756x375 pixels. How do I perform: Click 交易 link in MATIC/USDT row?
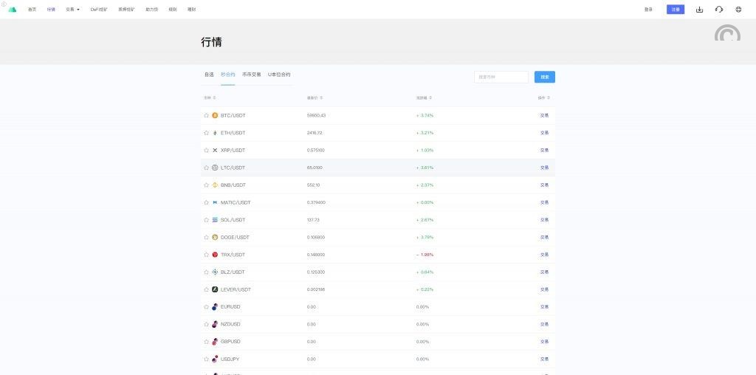tap(544, 202)
